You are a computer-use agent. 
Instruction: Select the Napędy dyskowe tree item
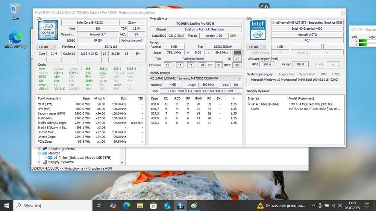pyautogui.click(x=61, y=162)
